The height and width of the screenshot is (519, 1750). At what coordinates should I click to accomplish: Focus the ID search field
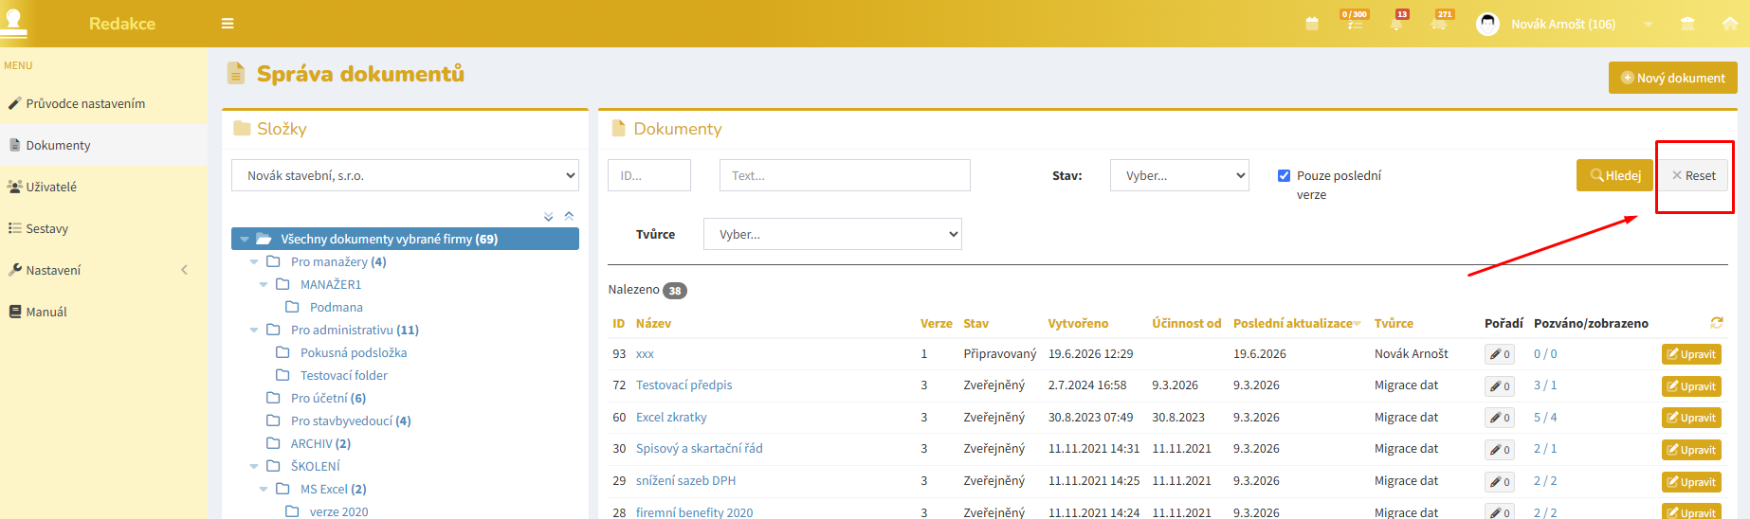pyautogui.click(x=649, y=175)
